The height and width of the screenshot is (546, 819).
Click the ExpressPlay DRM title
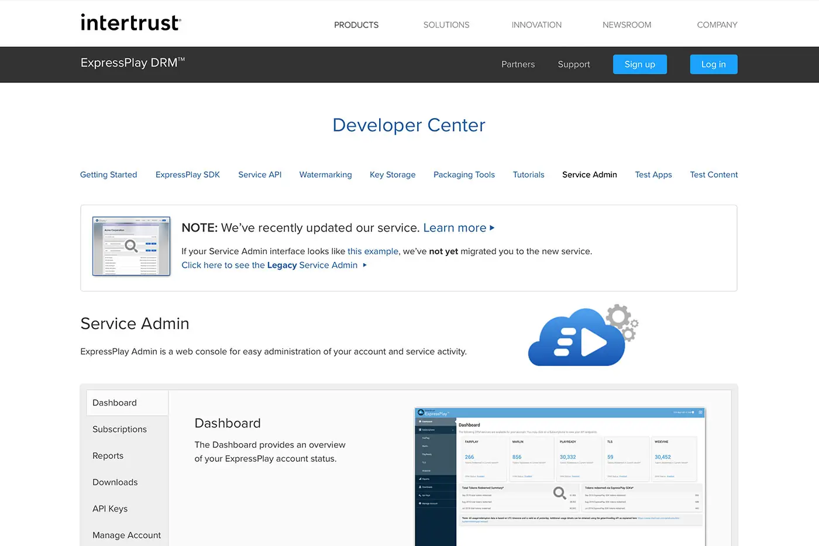click(x=133, y=63)
